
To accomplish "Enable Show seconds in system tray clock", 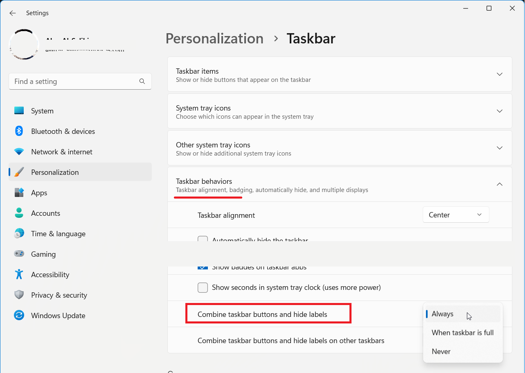I will pyautogui.click(x=203, y=287).
